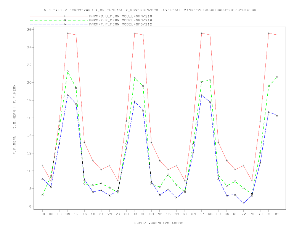Click x-axis tick label 09
302x233 pixels.
[x=67, y=214]
